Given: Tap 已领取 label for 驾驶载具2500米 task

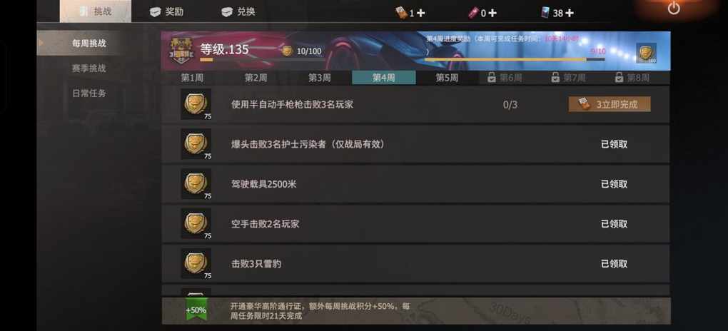Looking at the screenshot, I should point(614,184).
